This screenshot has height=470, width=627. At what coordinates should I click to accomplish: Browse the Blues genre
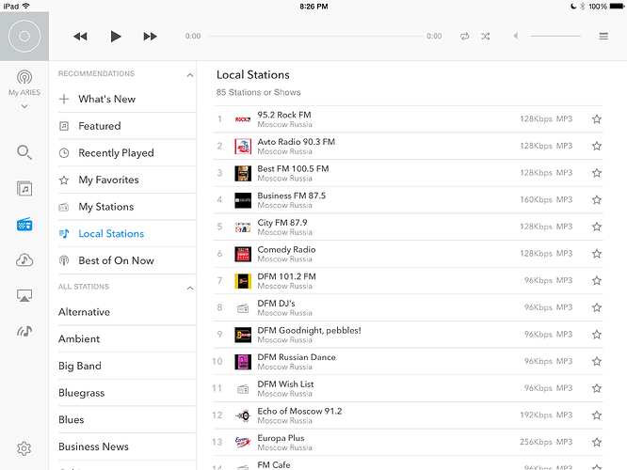click(x=127, y=419)
